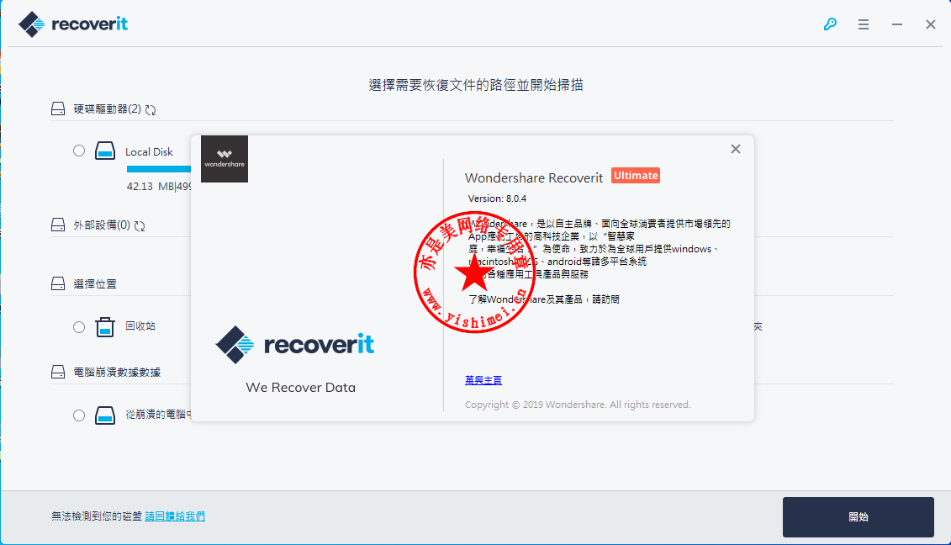Click the 選擇需要恢復文件的路徑並開始掃描 heading
The image size is (951, 545).
(476, 85)
